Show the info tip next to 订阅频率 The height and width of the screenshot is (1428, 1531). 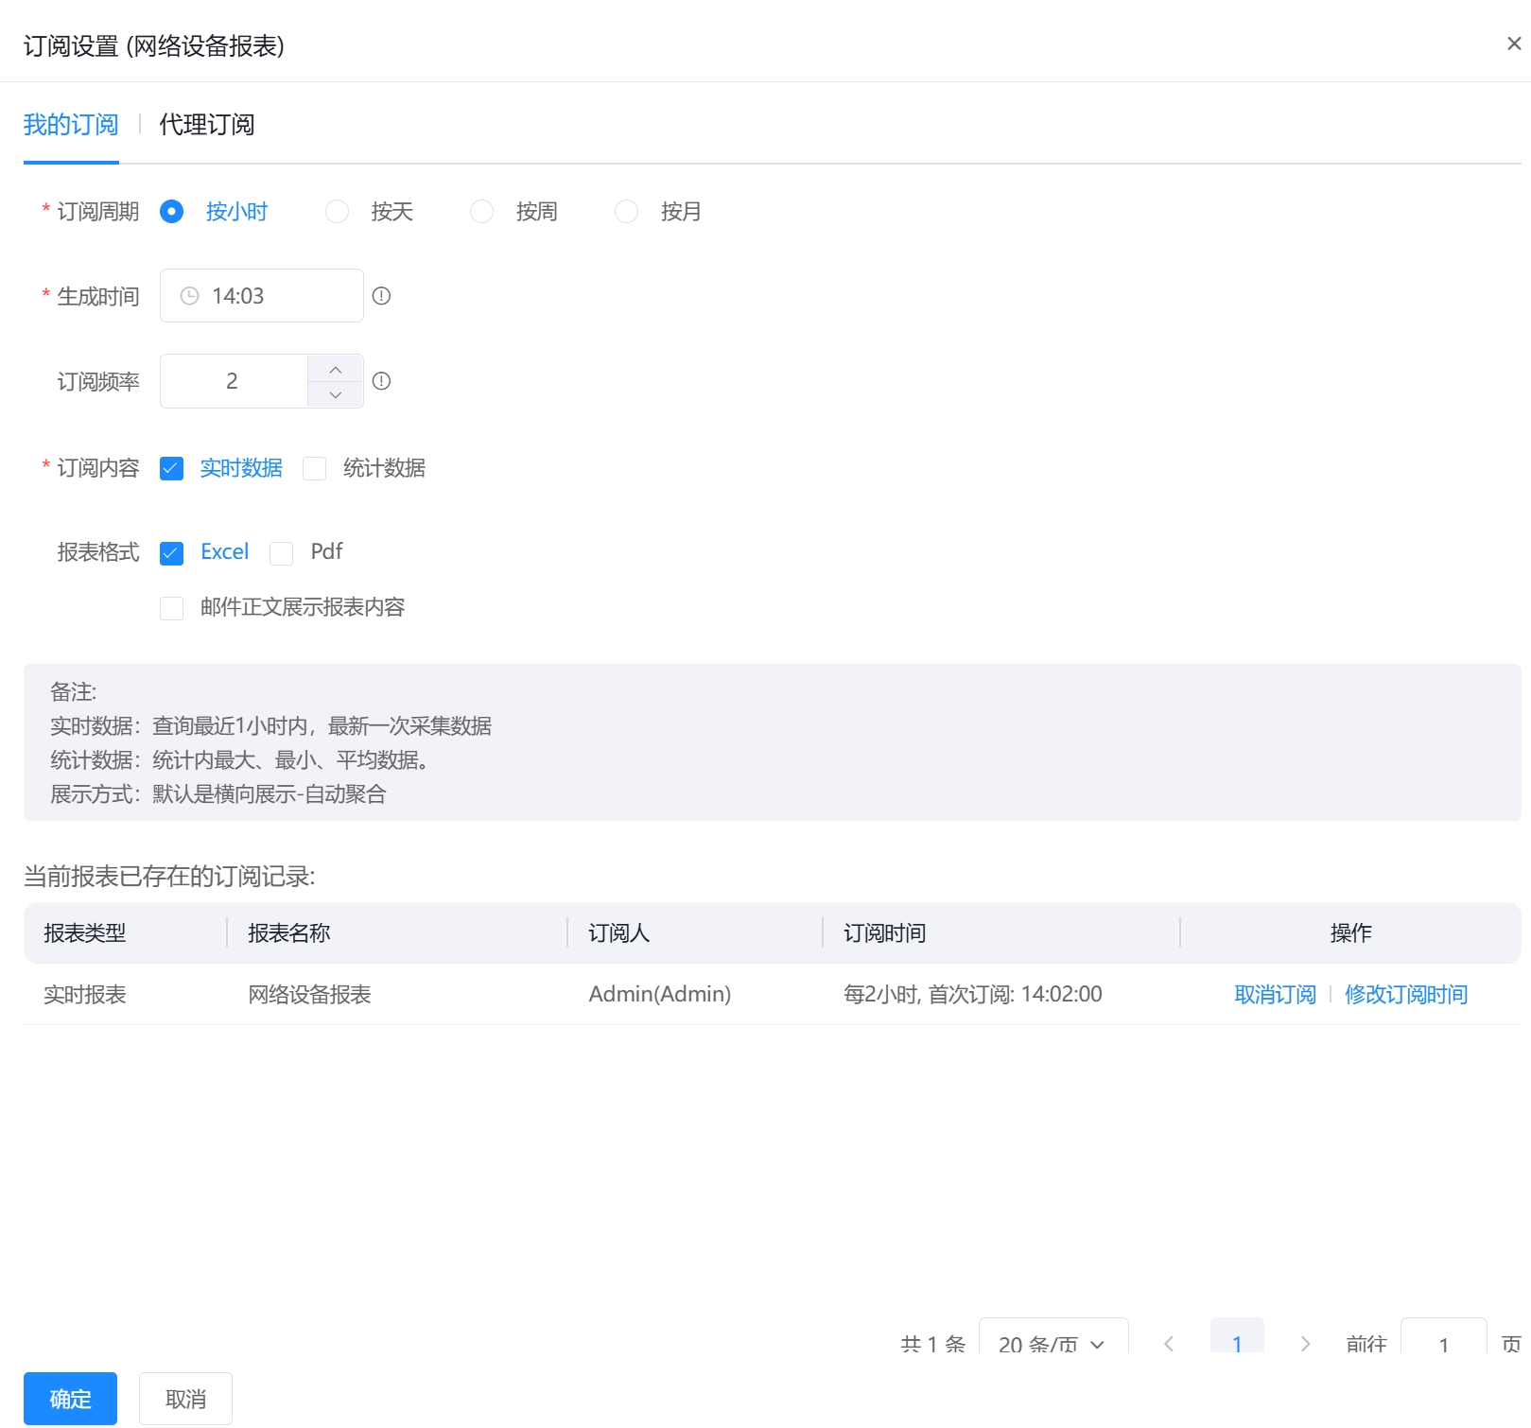point(381,381)
